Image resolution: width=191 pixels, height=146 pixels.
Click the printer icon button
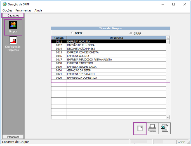coord(152,129)
